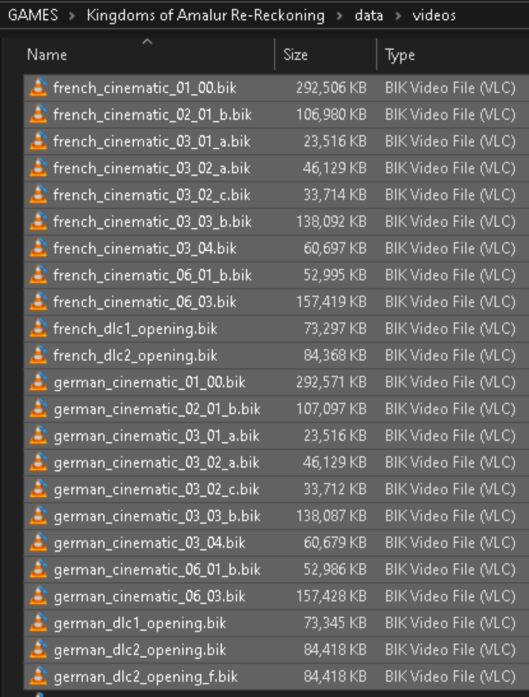Click VLC cone icon beside french_dlc1_opening.bik

click(39, 329)
